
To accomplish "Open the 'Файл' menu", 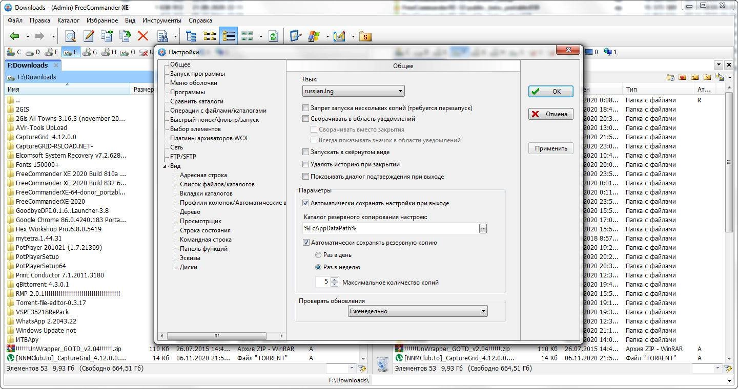I will coord(15,20).
